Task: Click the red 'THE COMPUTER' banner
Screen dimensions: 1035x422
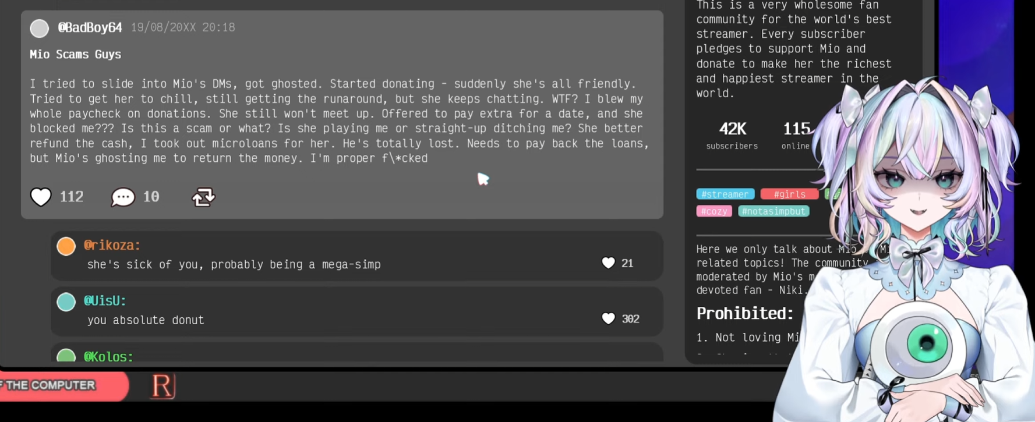Action: pos(64,385)
